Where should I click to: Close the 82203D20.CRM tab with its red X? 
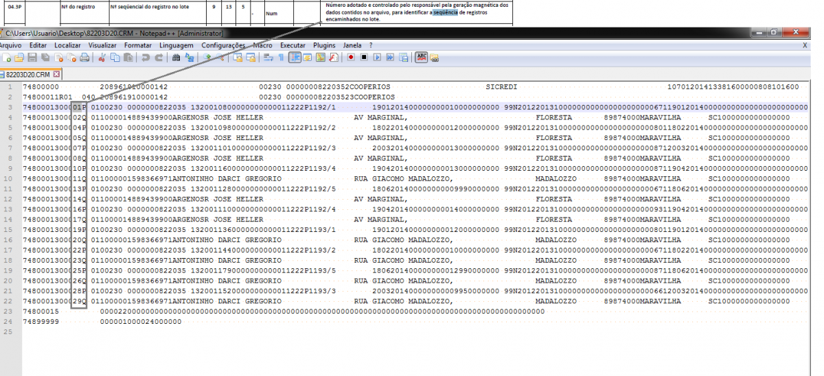pyautogui.click(x=56, y=74)
